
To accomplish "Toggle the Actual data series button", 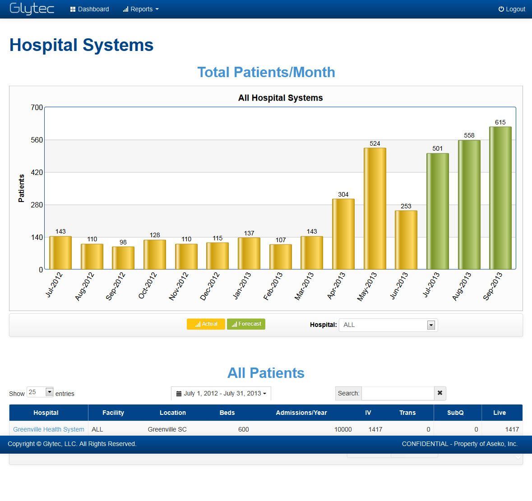I will [206, 324].
